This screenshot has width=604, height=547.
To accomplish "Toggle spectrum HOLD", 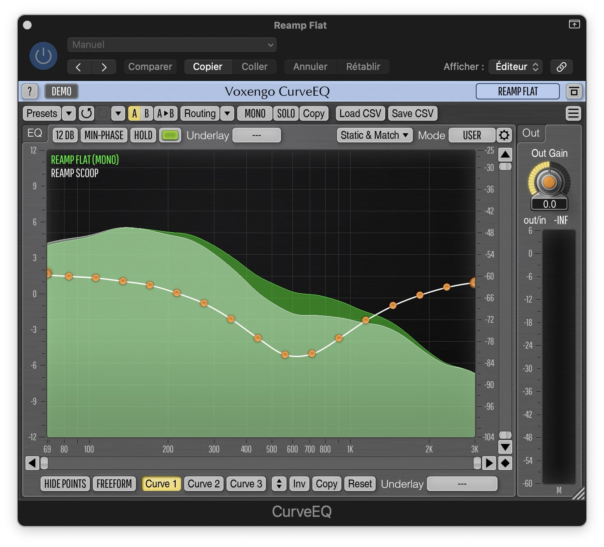I will (x=143, y=135).
